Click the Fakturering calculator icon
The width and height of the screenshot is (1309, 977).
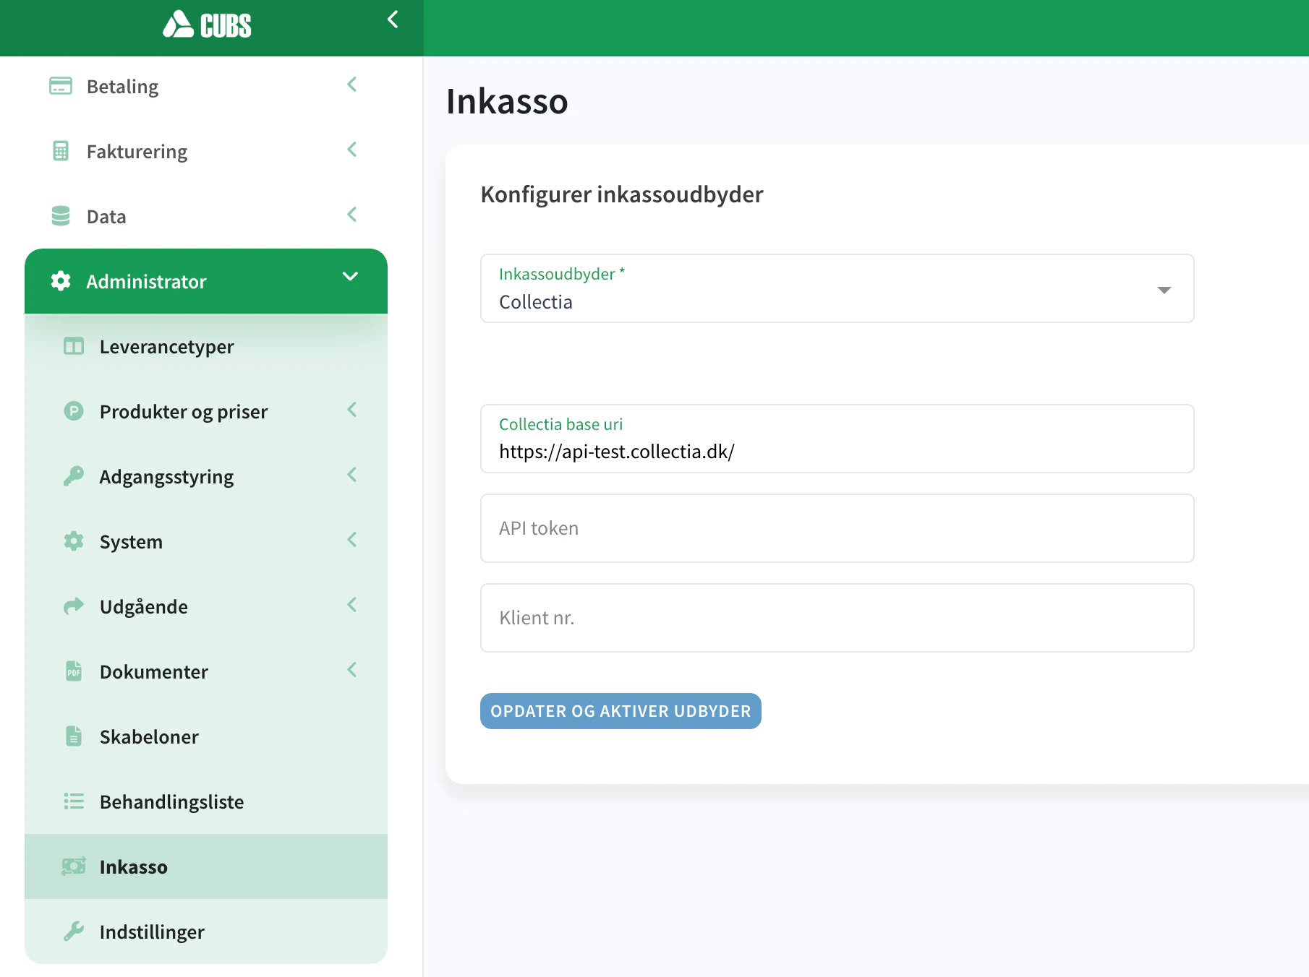click(x=61, y=151)
